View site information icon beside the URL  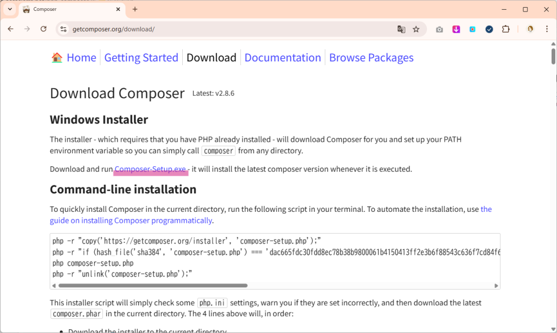click(64, 29)
